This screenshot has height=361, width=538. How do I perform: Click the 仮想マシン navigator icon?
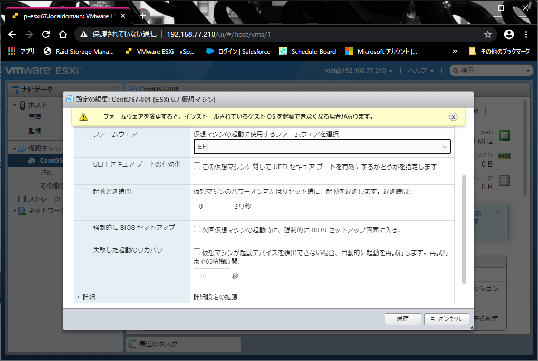[22, 149]
